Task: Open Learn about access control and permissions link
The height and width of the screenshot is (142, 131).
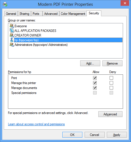Action: pos(36,124)
